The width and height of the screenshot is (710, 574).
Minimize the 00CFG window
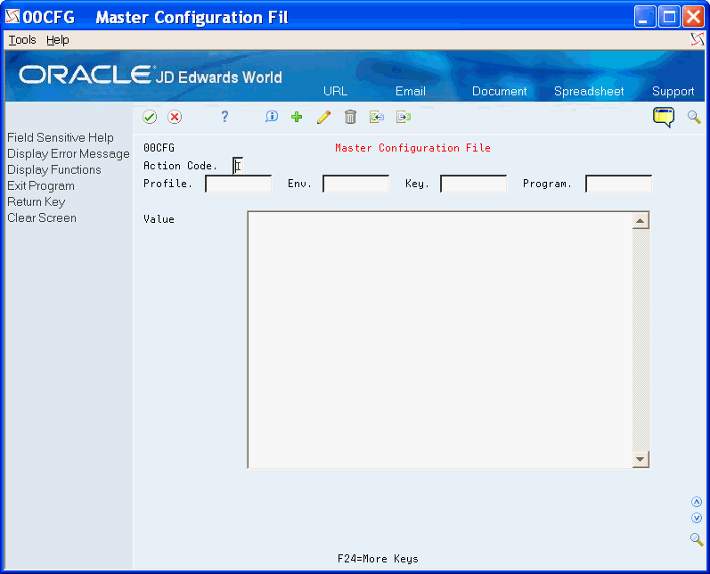[x=645, y=17]
